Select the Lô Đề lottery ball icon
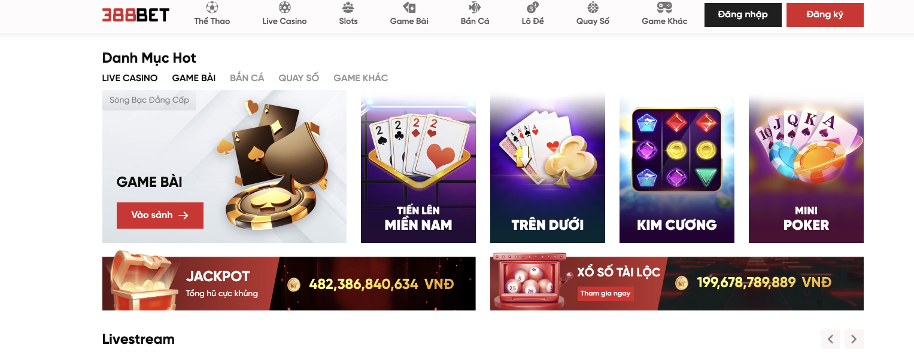914x360 pixels. 533,8
